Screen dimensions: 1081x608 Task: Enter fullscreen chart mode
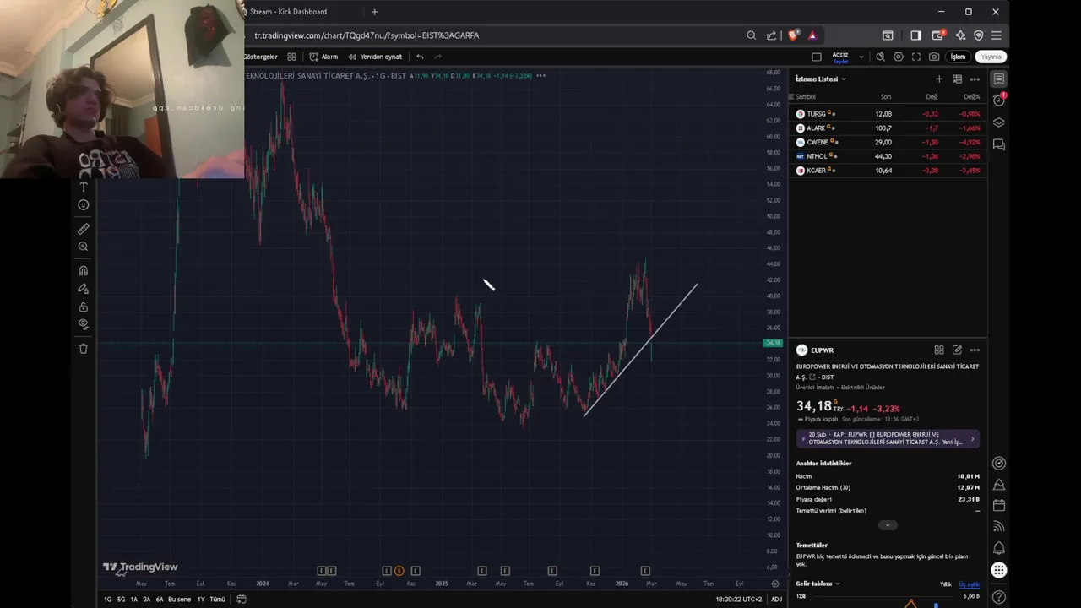coord(915,57)
